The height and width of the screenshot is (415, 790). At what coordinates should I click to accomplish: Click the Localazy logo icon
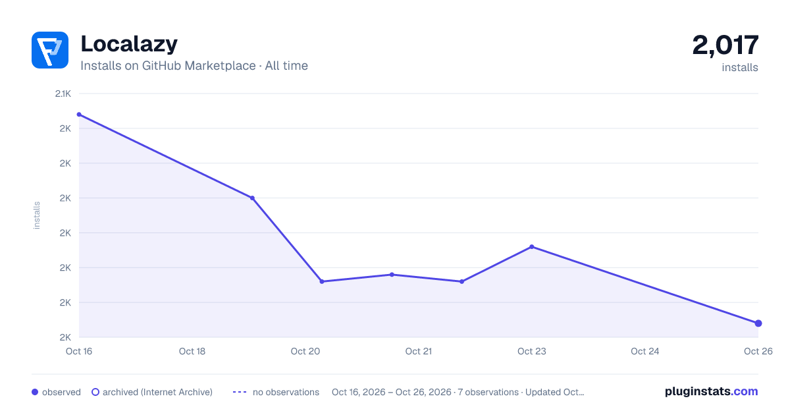(x=50, y=50)
